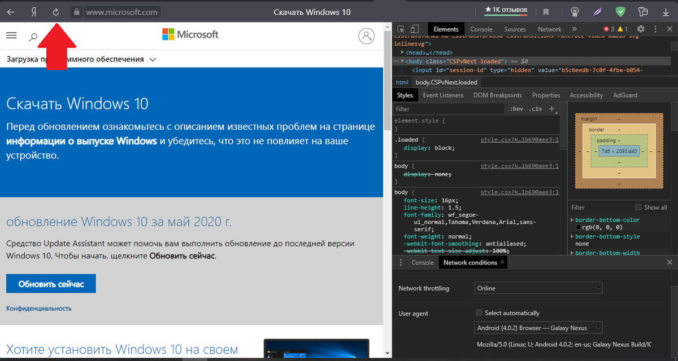Switch to the Console tab in DevTools

tap(481, 29)
